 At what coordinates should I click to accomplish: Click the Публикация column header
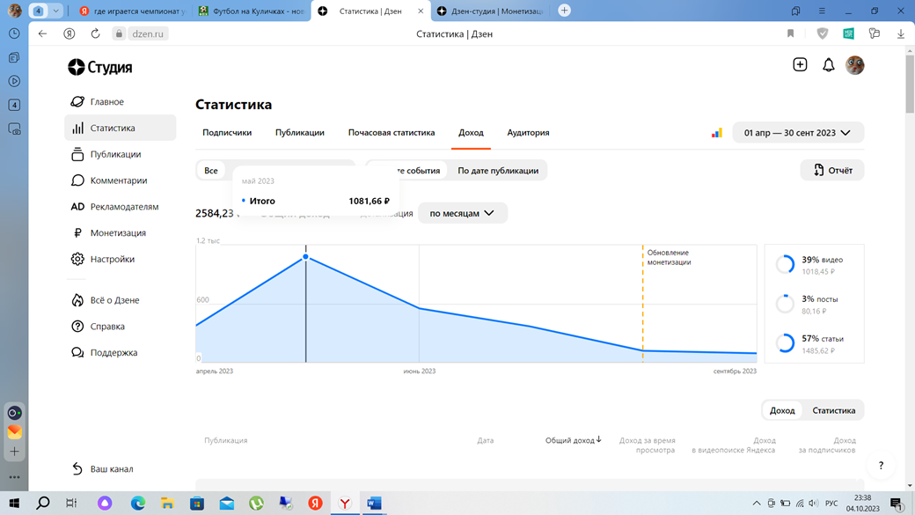tap(226, 440)
